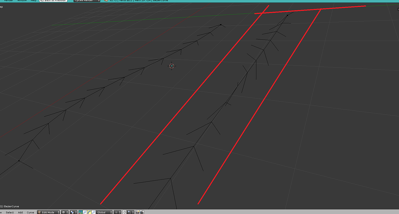Click the OpenGL render animation icon
The width and height of the screenshot is (399, 214).
tap(142, 212)
